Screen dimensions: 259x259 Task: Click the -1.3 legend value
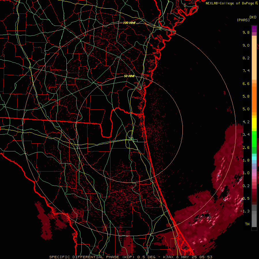(245, 211)
